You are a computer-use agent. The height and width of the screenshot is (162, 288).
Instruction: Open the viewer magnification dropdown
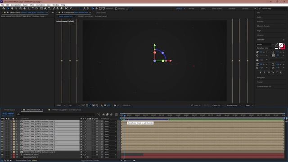tap(61, 105)
